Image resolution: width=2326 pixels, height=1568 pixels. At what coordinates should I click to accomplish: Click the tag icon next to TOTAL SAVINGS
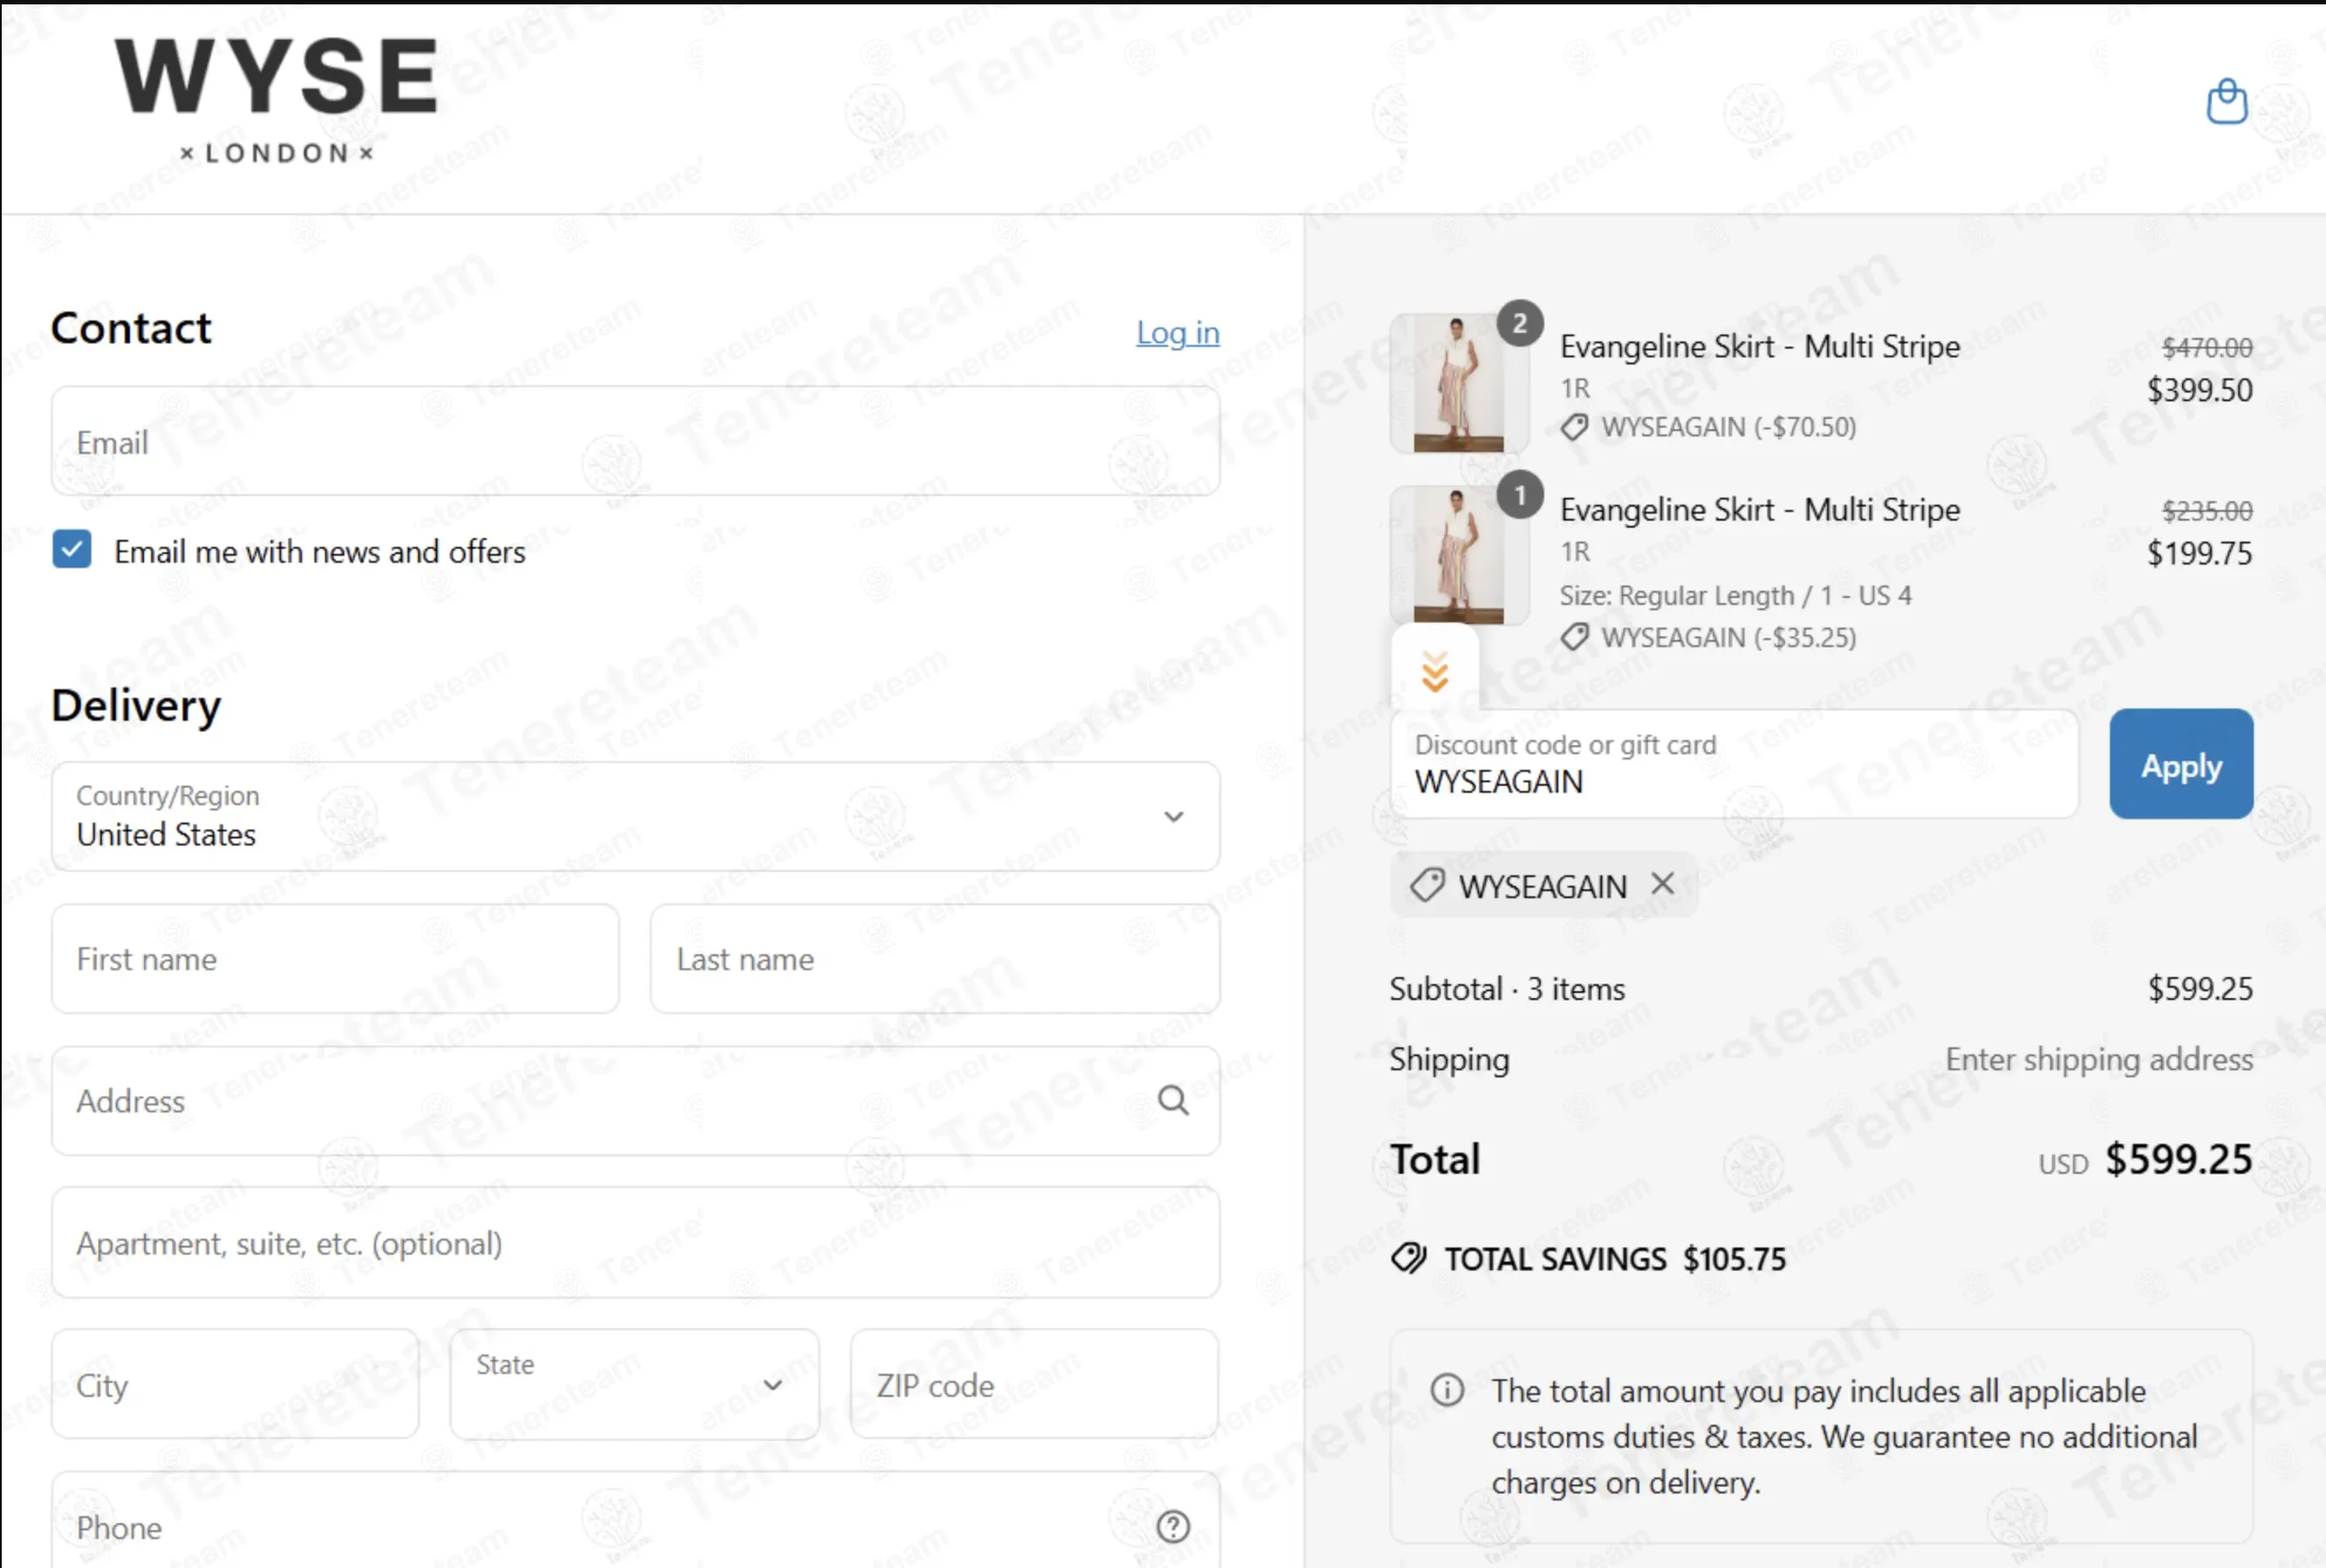[1409, 1258]
